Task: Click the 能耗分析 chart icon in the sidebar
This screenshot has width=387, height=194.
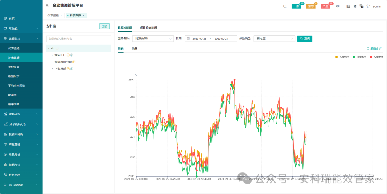Action: (x=5, y=114)
